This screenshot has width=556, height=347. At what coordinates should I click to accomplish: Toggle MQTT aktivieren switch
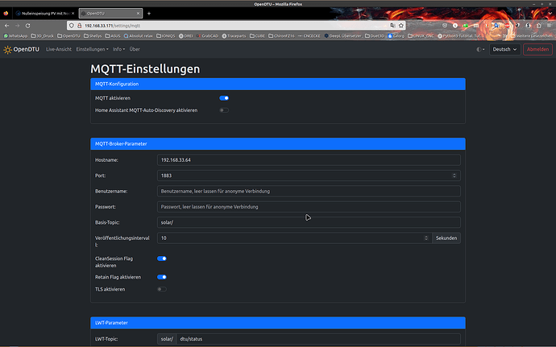pos(224,98)
